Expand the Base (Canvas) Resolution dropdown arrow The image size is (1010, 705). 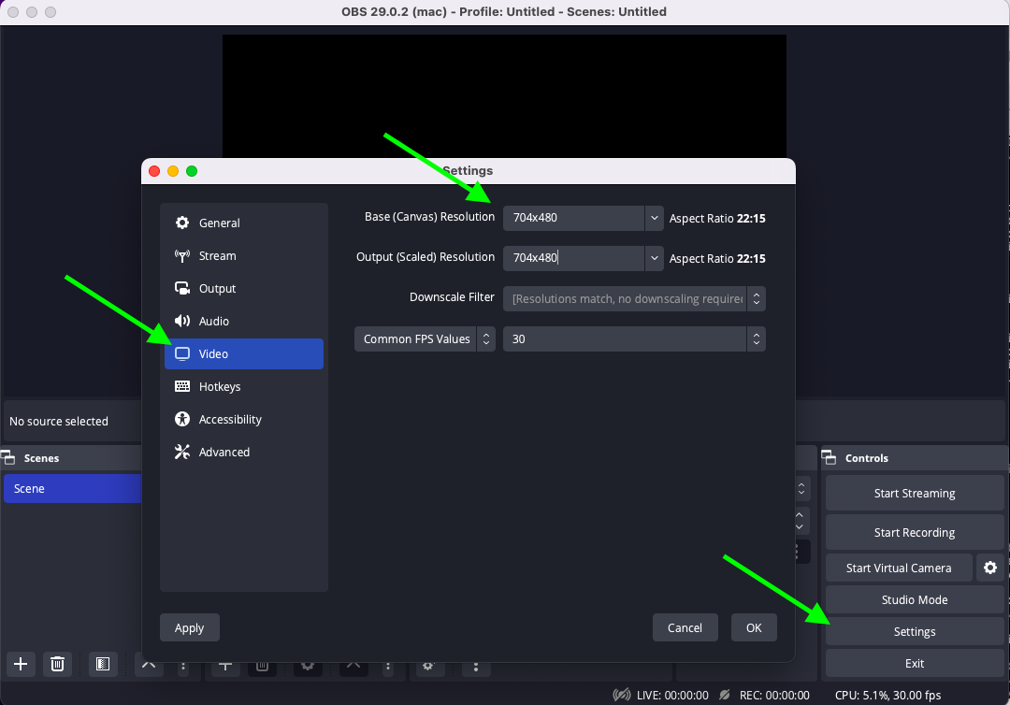(x=654, y=218)
